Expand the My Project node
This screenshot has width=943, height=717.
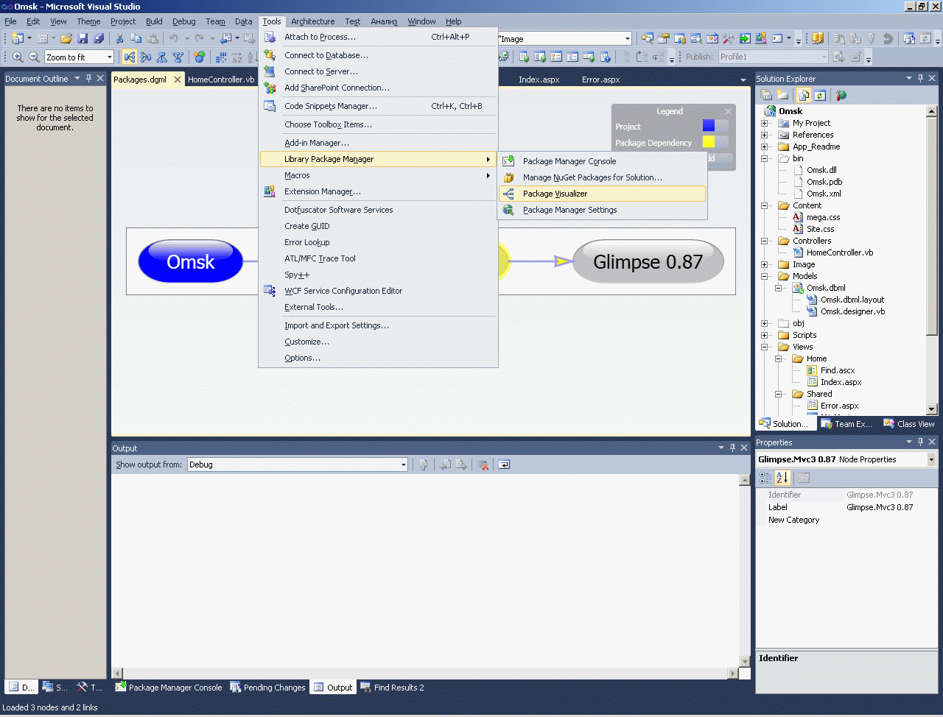[765, 123]
